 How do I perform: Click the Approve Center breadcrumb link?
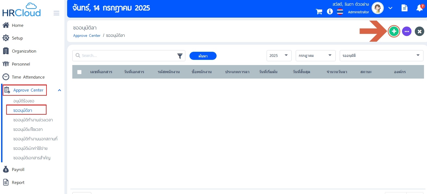87,35
